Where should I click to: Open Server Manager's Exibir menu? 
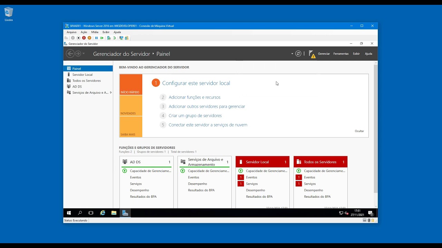(x=356, y=54)
